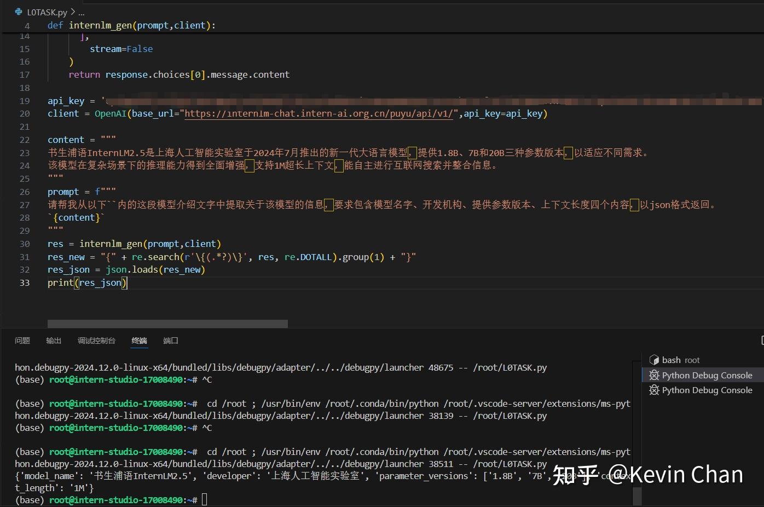
Task: Focus the terminal prompt input area
Action: point(205,499)
